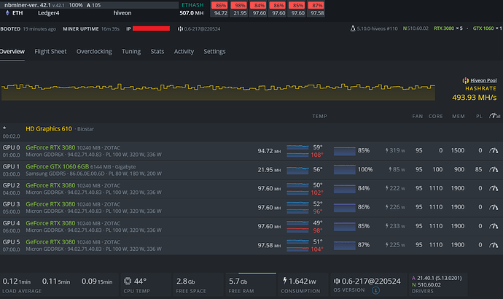This screenshot has width=503, height=299.
Task: Click GPU 0 GeForce RTX 3080 name
Action: pos(50,147)
